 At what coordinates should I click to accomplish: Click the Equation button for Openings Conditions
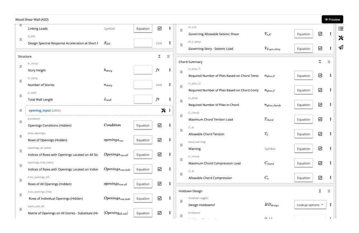143,125
